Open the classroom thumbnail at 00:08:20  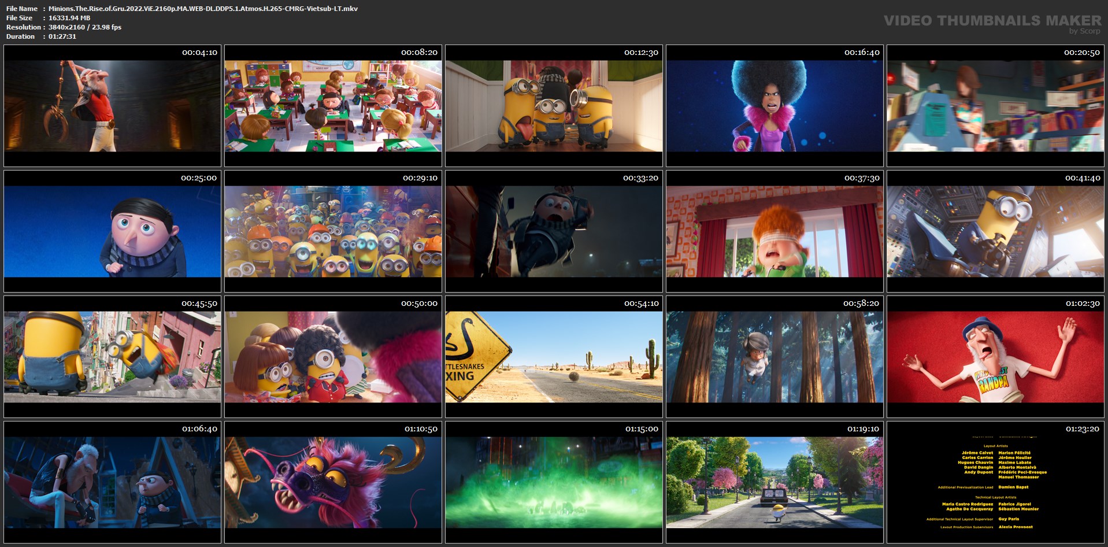(x=333, y=106)
